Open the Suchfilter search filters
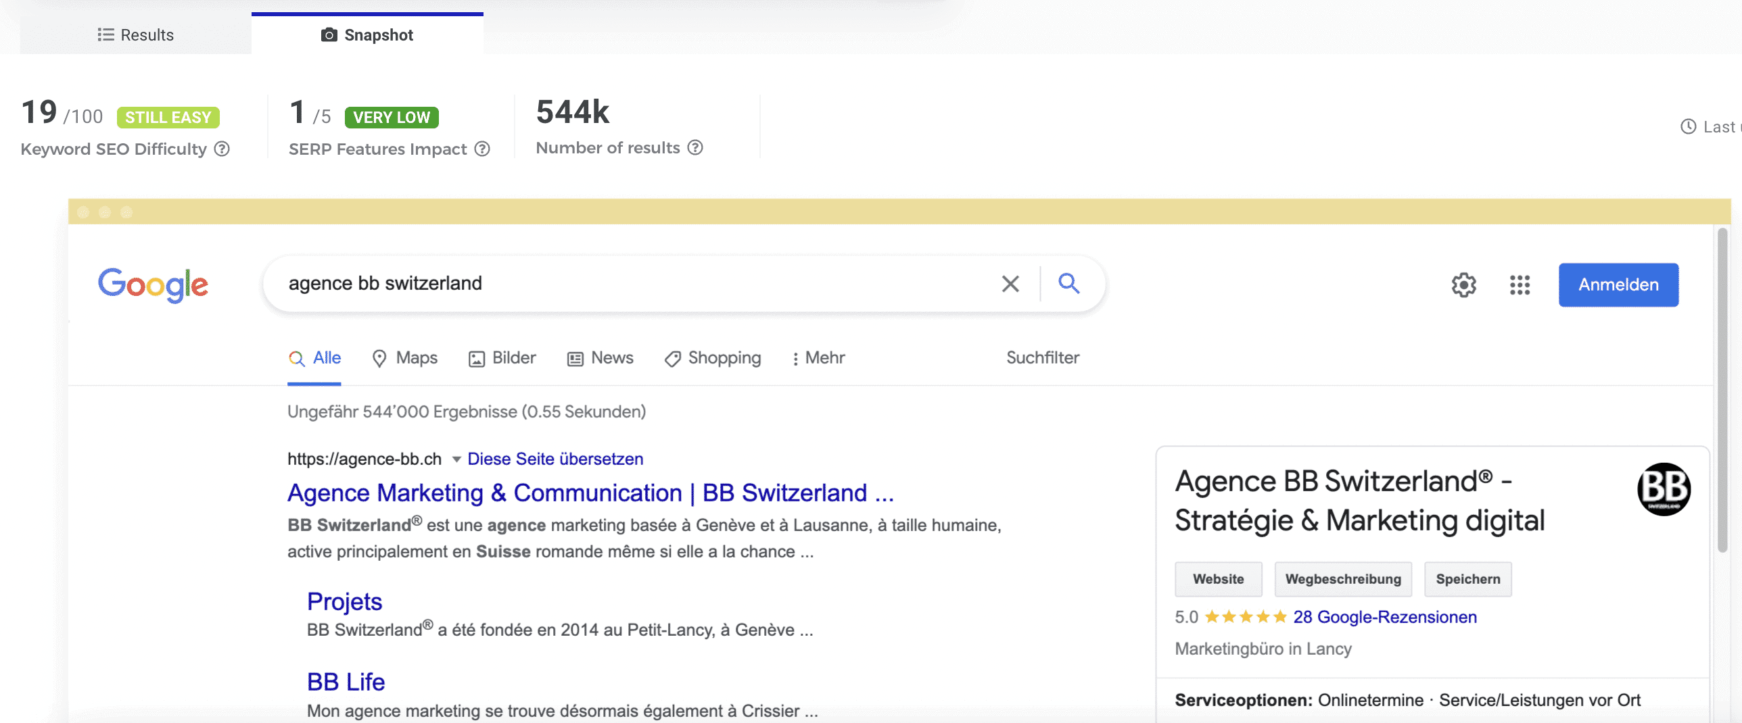 point(1042,358)
